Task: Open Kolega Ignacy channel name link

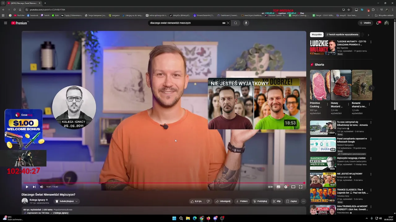Action: pos(37,200)
